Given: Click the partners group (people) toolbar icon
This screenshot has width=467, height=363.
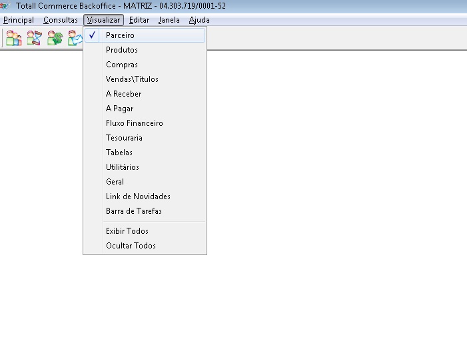Looking at the screenshot, I should click(14, 38).
